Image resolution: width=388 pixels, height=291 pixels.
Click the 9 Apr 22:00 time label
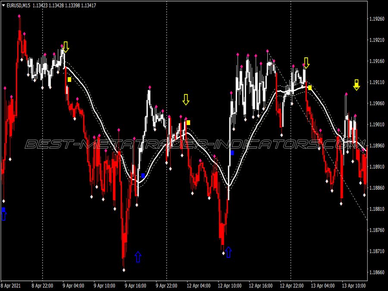click(166, 286)
